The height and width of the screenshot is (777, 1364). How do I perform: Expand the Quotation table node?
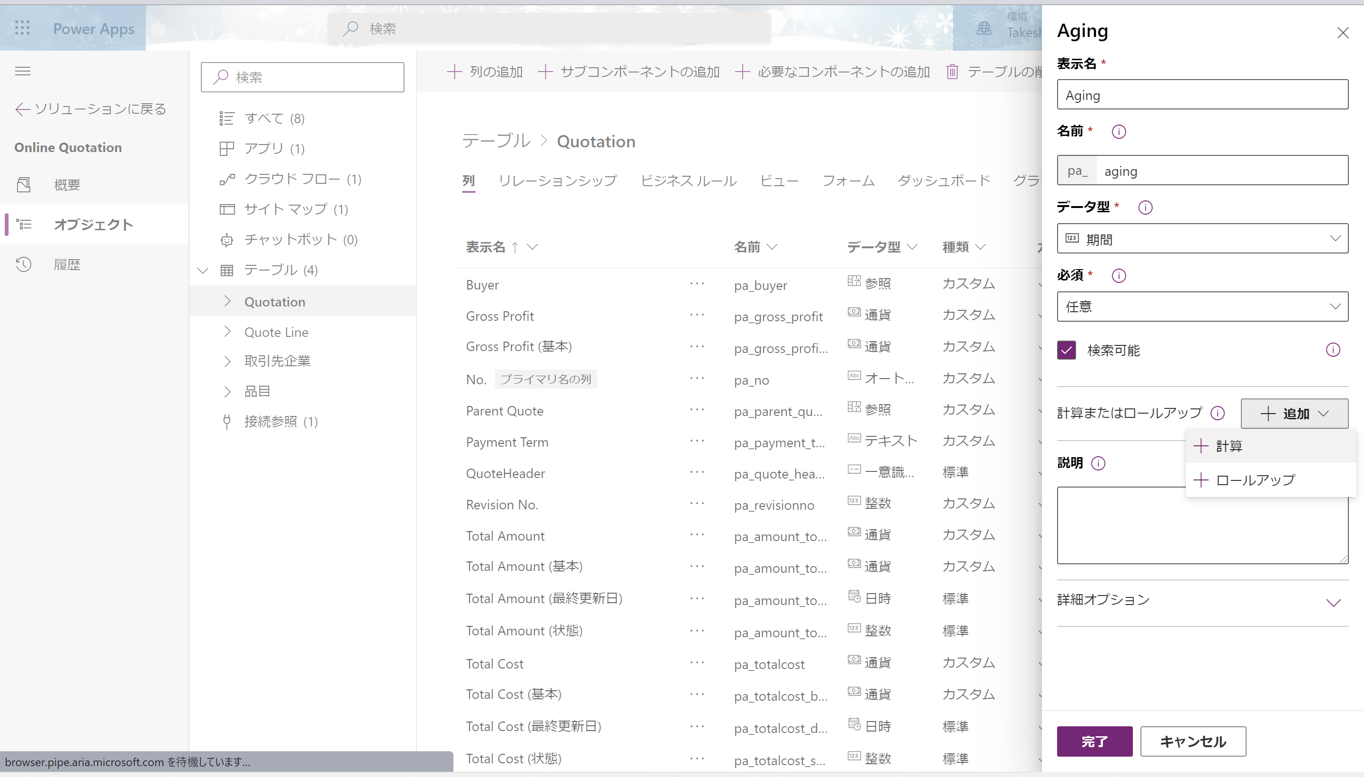(228, 301)
